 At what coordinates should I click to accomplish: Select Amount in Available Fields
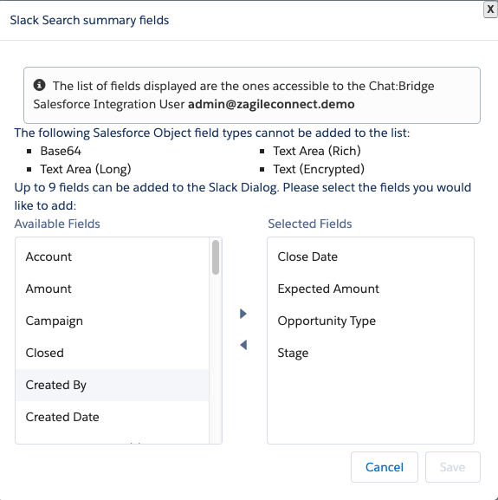(x=112, y=289)
